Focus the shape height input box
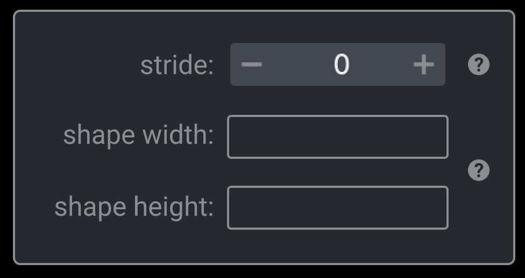 337,208
